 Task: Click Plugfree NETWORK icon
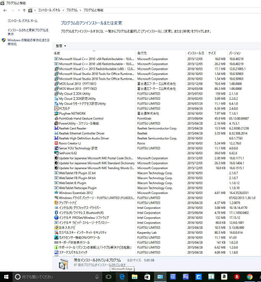click(x=56, y=114)
